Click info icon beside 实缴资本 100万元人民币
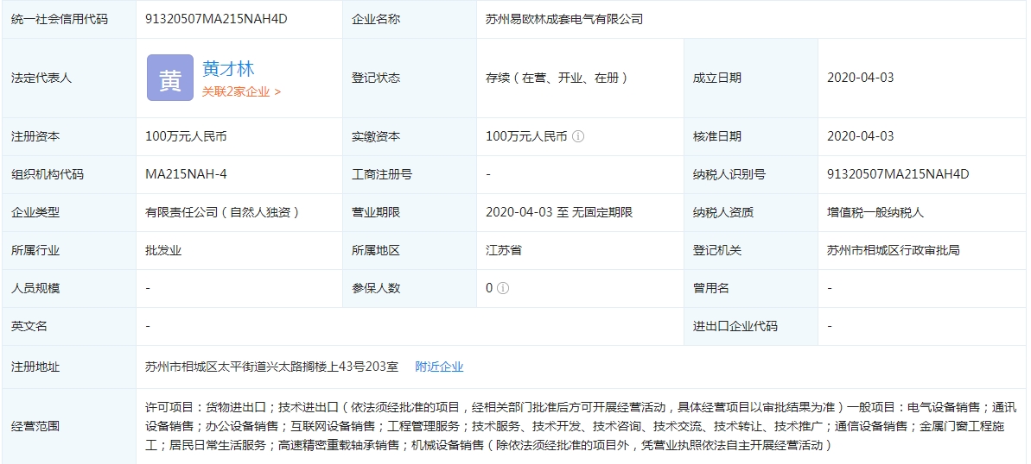The width and height of the screenshot is (1031, 464). (578, 136)
